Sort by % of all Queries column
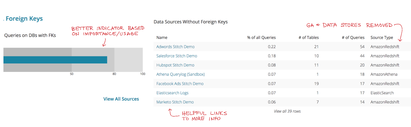Viewport: 411px width, 127px height. click(x=261, y=37)
